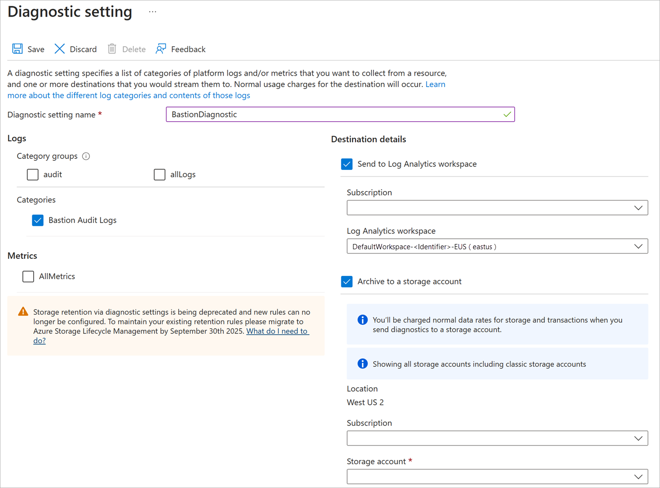Image resolution: width=660 pixels, height=488 pixels.
Task: Open the 'What do I need to do?' link
Action: 277,331
